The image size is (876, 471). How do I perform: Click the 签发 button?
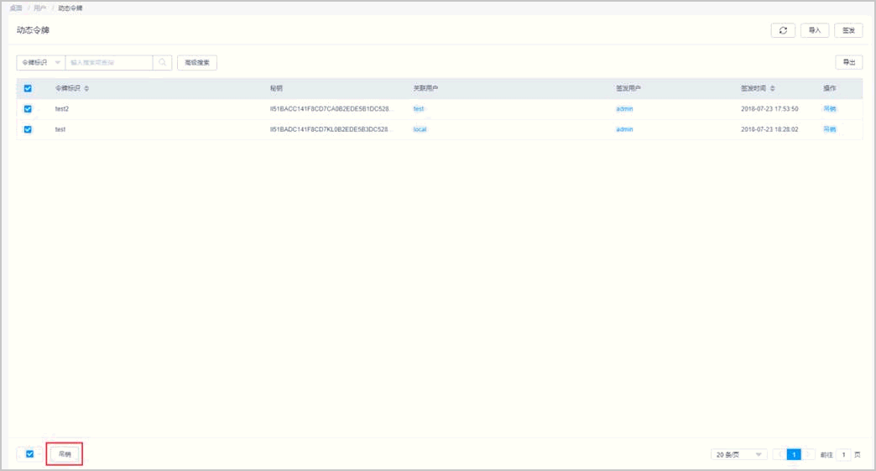(x=847, y=30)
